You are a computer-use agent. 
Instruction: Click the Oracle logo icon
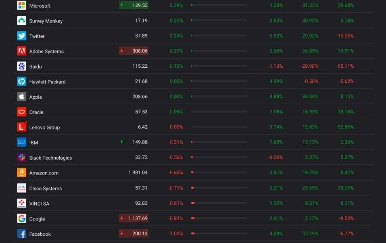click(21, 112)
